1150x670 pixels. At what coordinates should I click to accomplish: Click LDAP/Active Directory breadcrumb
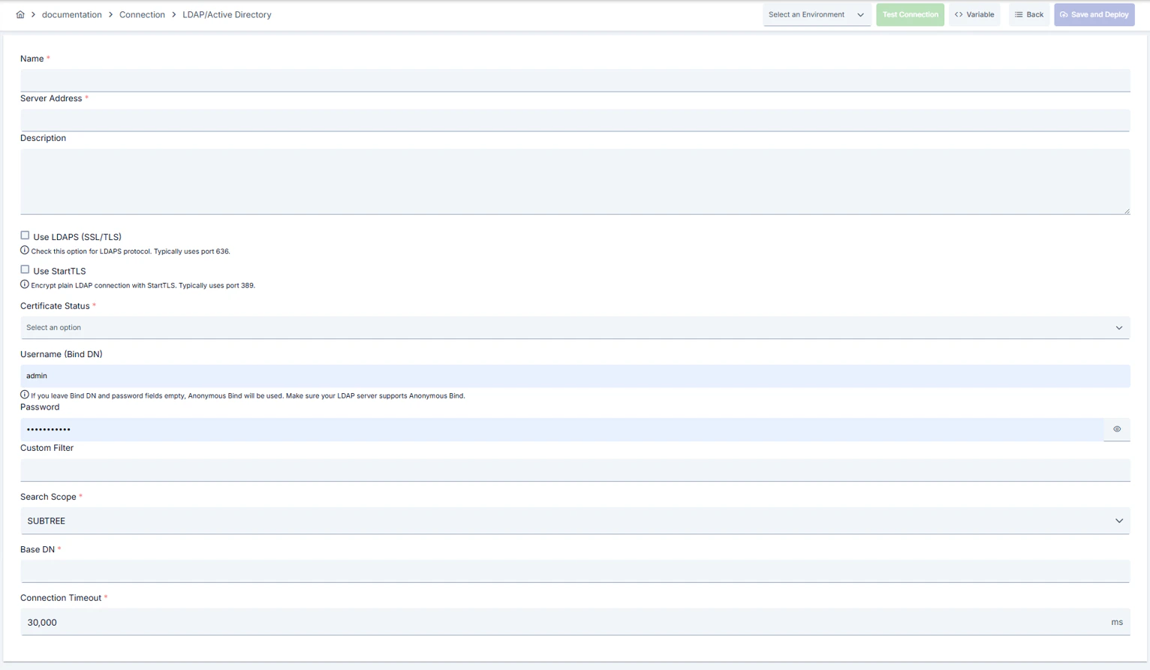coord(227,14)
